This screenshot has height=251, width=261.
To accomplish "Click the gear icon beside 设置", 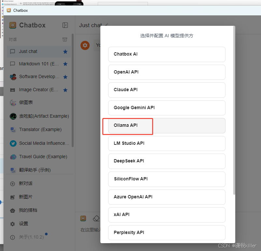I will coord(12,224).
